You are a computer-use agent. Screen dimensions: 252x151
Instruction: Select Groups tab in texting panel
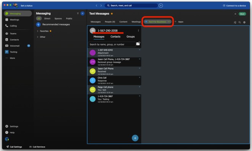(130, 37)
